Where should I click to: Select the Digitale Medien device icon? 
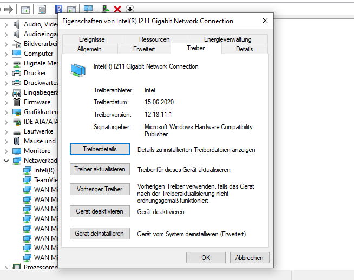click(17, 64)
